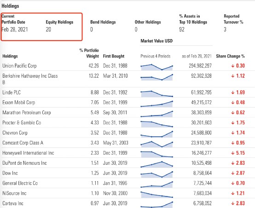255x208 pixels.
Task: Click Linde PLC's market value 61,992,795
Action: [x=201, y=92]
